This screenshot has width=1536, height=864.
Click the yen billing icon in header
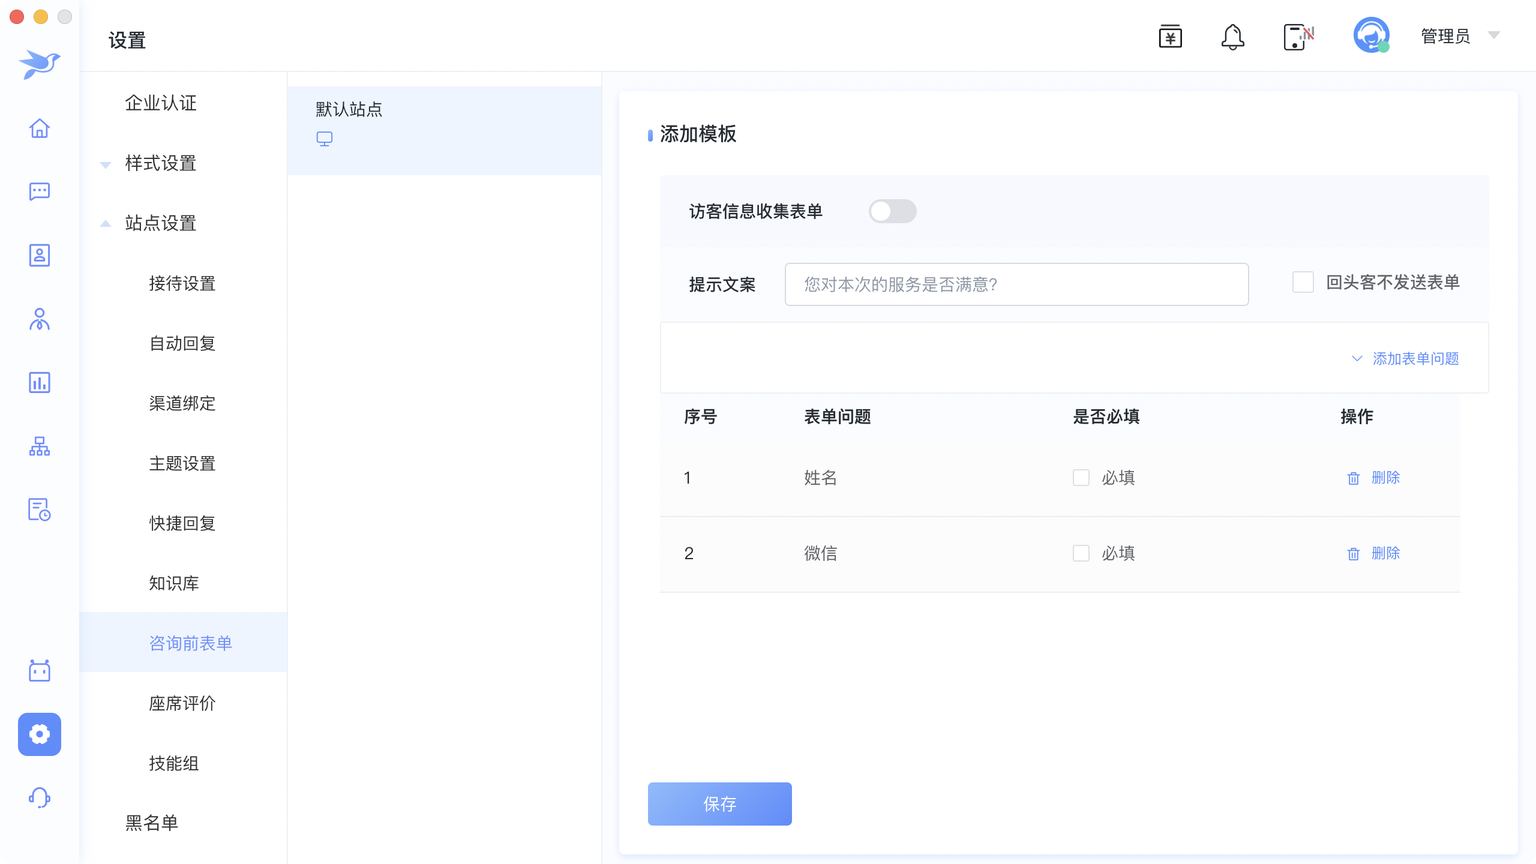click(x=1170, y=37)
